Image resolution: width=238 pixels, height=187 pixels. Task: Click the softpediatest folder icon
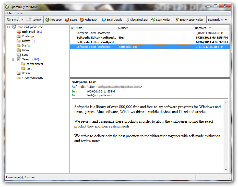[23, 64]
